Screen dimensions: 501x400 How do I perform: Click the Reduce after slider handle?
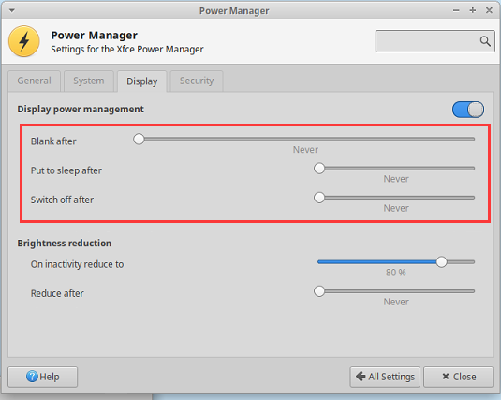pyautogui.click(x=319, y=291)
